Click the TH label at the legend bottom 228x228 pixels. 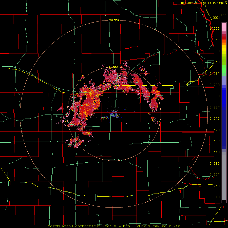tap(218, 197)
